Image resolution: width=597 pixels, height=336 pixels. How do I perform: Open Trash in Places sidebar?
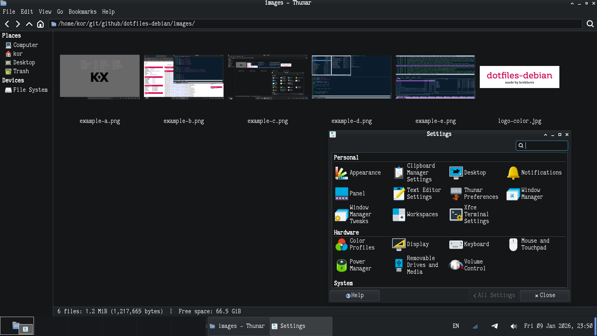point(21,71)
